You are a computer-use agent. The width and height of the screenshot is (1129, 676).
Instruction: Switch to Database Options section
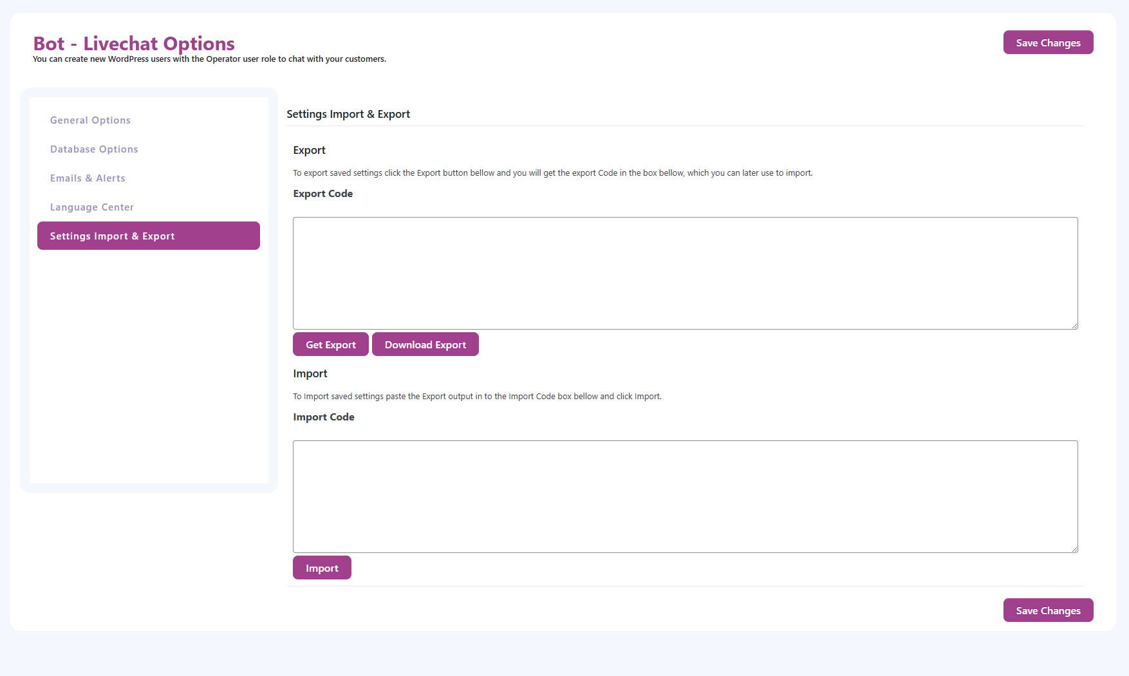point(94,149)
